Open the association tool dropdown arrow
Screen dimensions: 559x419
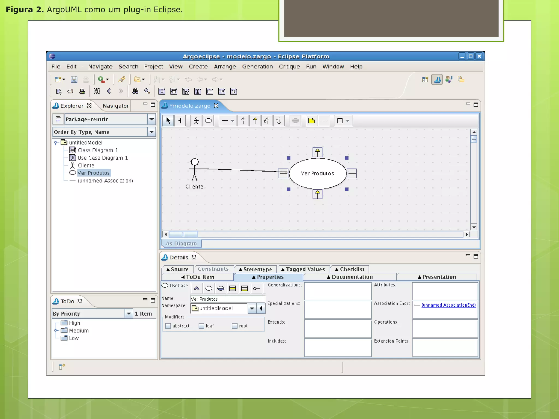tap(232, 121)
